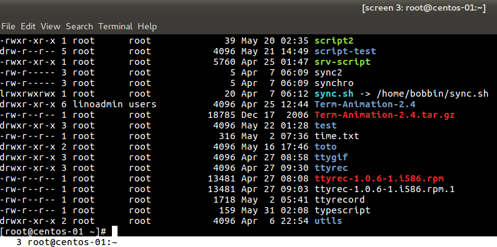The height and width of the screenshot is (247, 497).
Task: Click the shell prompt [root@centos-01 ~]#
Action: coord(53,231)
